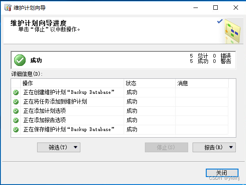Click the green check icon beside 正在添加计划选项
The width and height of the screenshot is (246, 185).
click(x=16, y=111)
